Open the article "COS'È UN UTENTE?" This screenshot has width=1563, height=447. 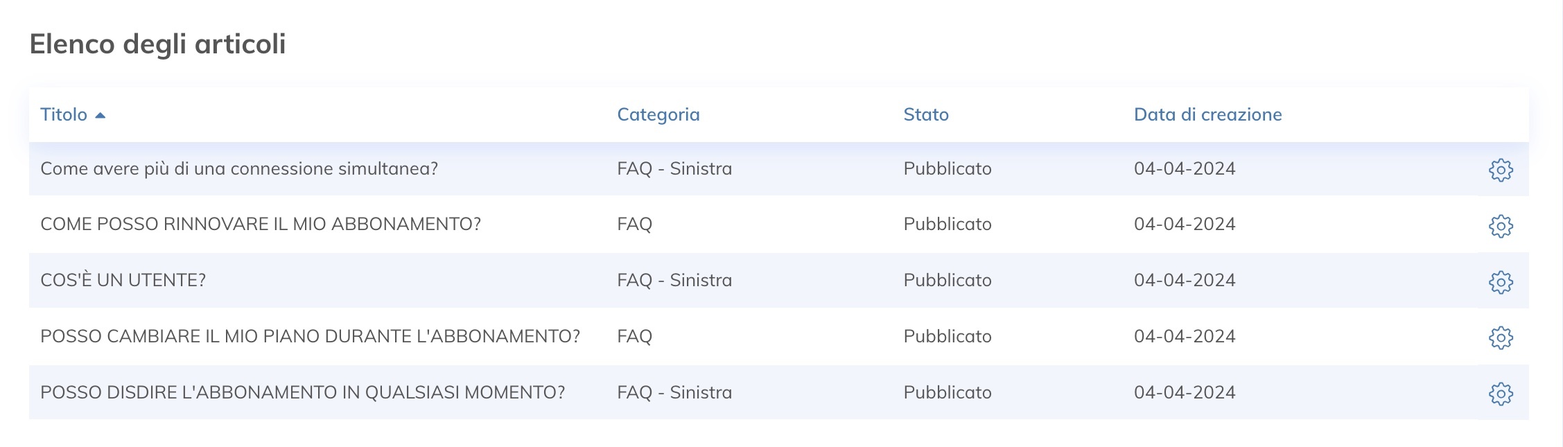(123, 280)
